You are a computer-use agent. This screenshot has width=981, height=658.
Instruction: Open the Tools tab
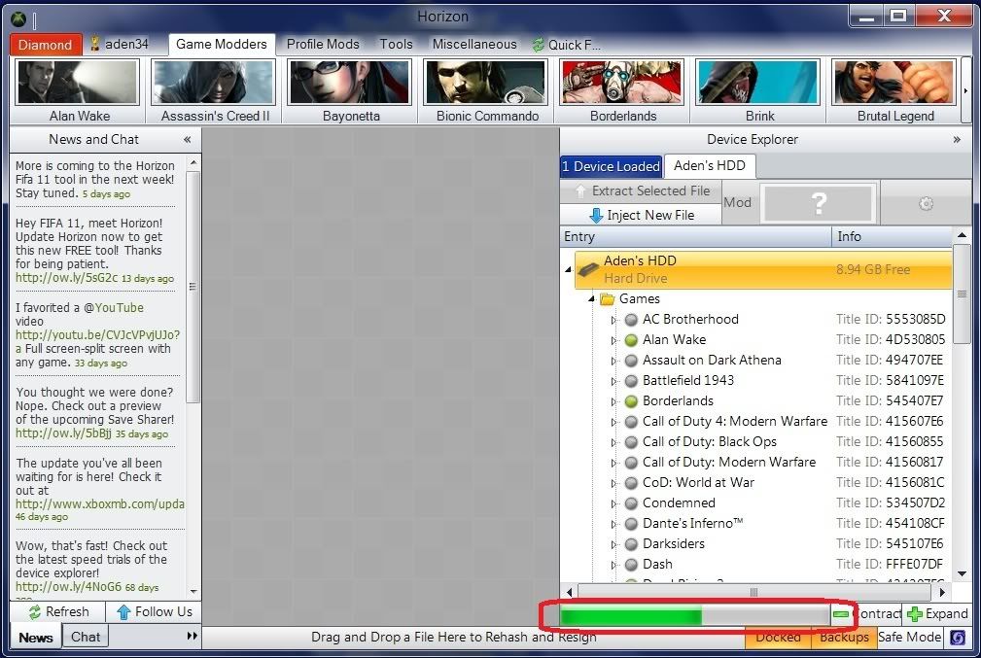point(396,44)
